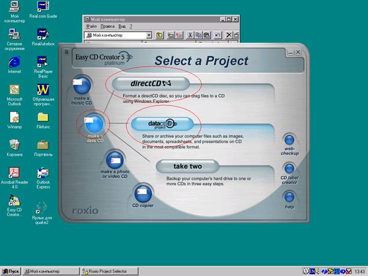Click the cut scissors toolbar icon
Screen dimensions: 368x276
coord(189,36)
